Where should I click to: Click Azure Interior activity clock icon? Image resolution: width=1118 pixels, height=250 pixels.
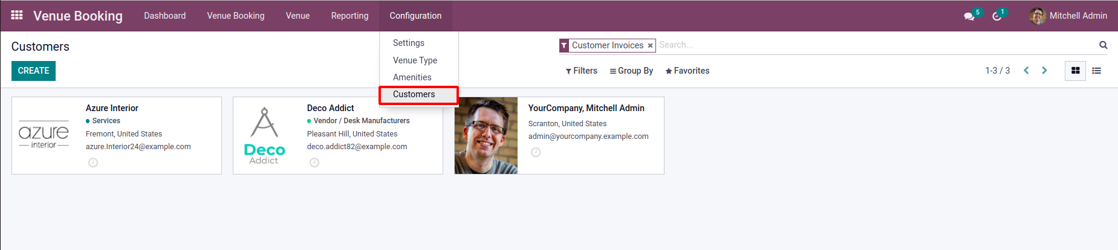click(93, 162)
